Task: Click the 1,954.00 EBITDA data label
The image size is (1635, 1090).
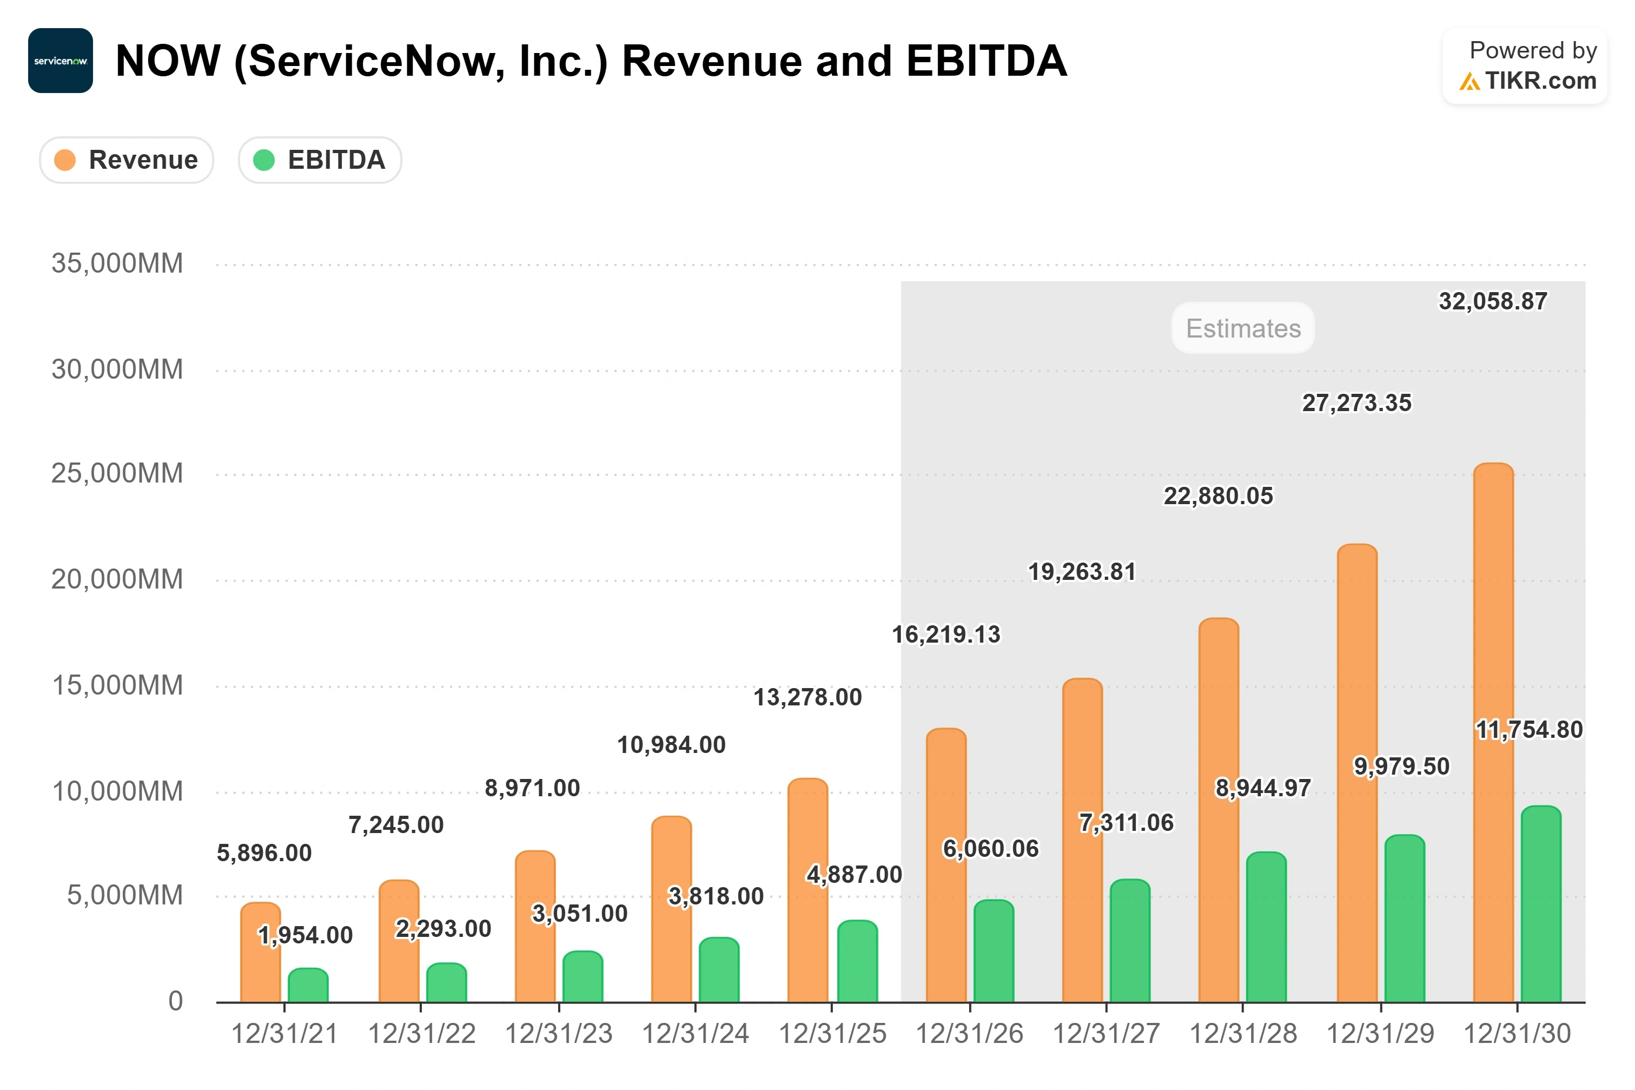Action: pyautogui.click(x=305, y=936)
